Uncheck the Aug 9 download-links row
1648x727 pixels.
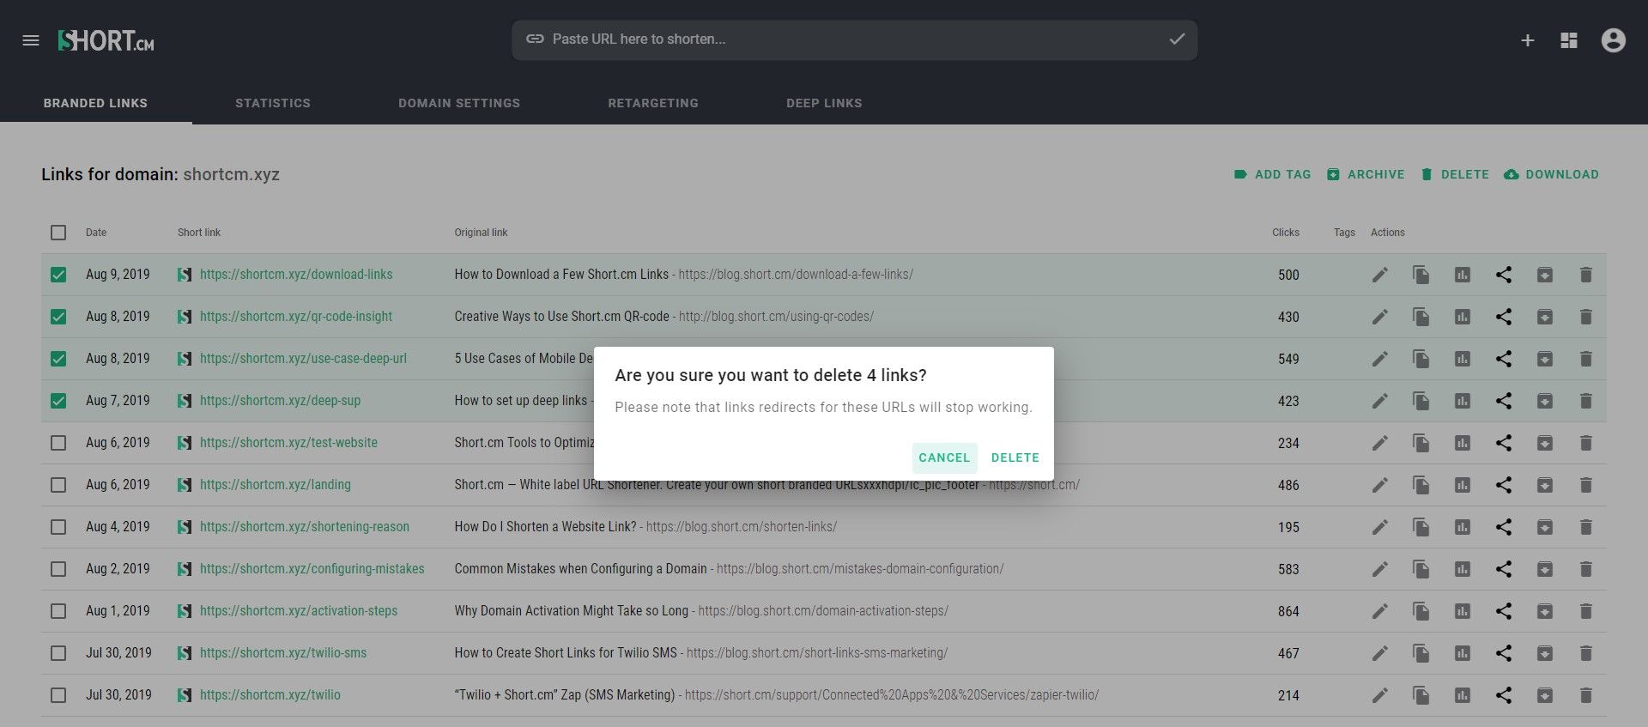(x=58, y=275)
